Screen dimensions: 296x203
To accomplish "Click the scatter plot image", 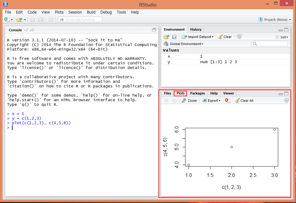I will click(x=226, y=151).
